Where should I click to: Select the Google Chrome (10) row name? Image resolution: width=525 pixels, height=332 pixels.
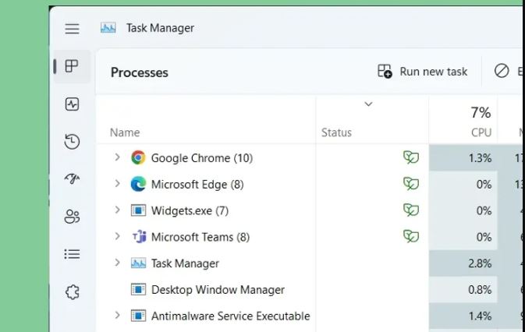pos(202,157)
